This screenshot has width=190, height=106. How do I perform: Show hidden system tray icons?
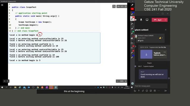click(x=95, y=87)
